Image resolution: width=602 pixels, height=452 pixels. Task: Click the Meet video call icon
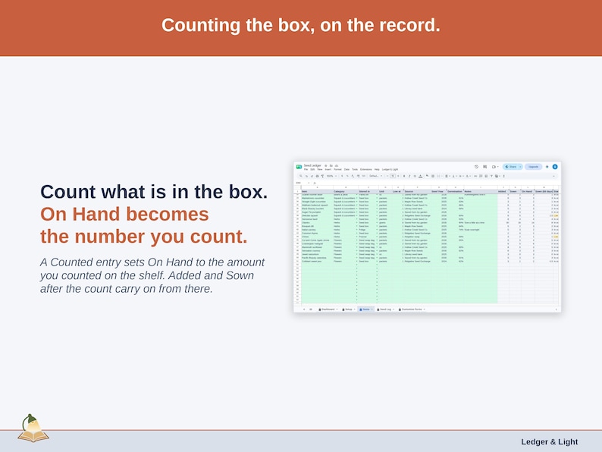click(x=494, y=167)
